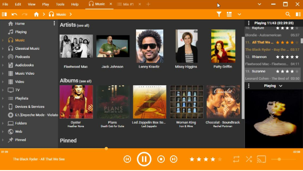Select Suzanne in the Playing list
This screenshot has height=171, width=303.
pyautogui.click(x=273, y=75)
